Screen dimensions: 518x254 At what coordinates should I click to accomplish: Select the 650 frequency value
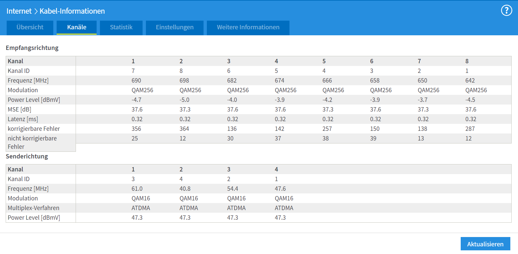click(x=422, y=81)
